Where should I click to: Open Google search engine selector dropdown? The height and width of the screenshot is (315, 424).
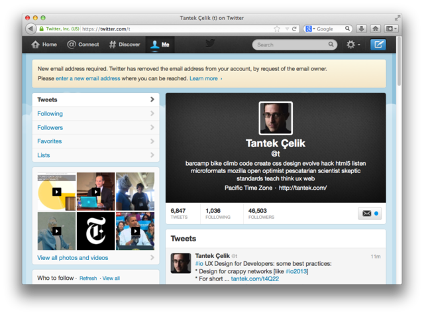pos(310,29)
